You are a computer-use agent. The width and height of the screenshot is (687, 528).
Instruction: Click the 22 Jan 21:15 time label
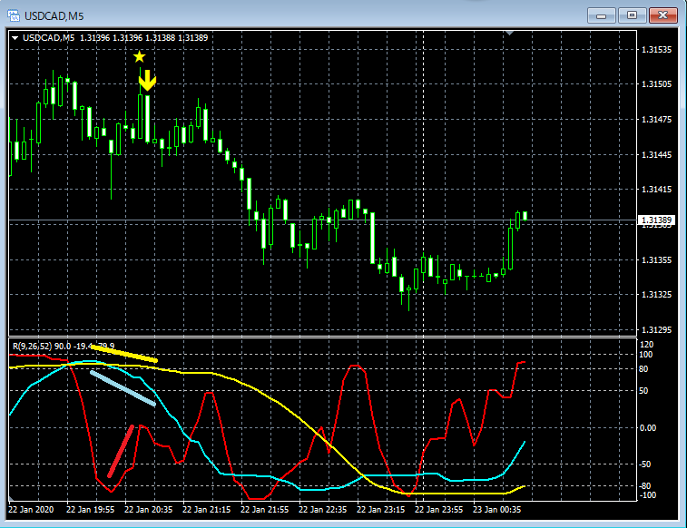click(x=206, y=510)
